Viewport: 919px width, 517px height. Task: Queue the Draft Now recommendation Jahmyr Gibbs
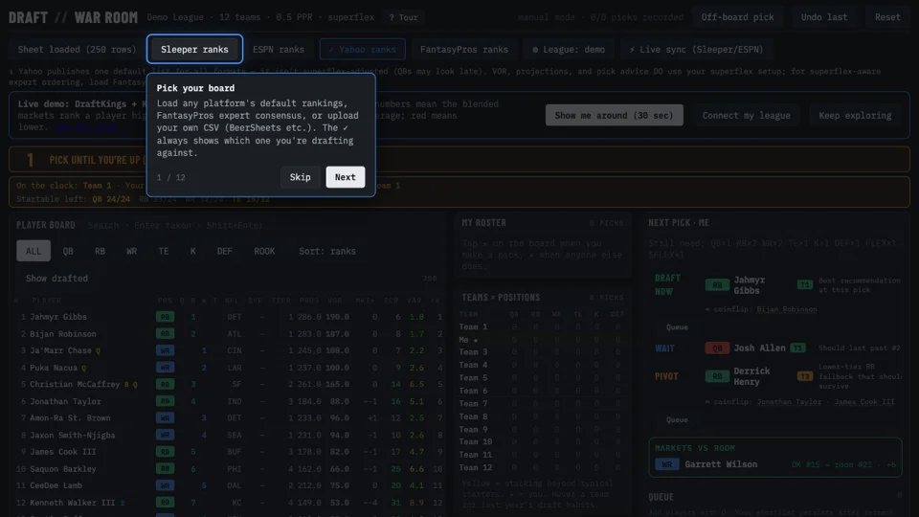point(677,327)
